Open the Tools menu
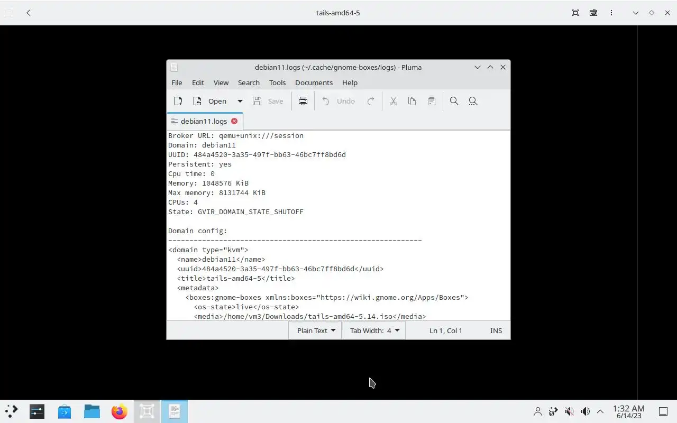 click(277, 82)
